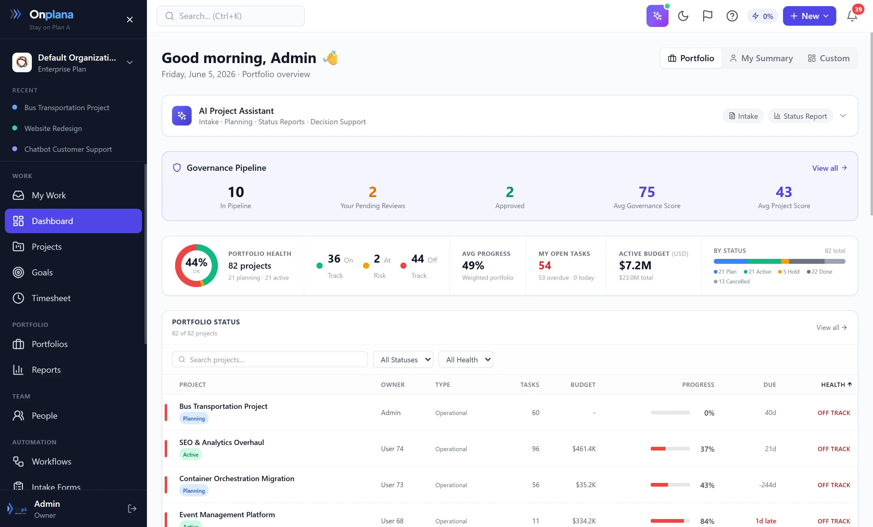Open Timesheet in the sidebar

(x=73, y=298)
